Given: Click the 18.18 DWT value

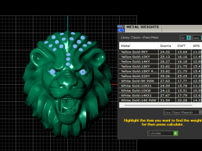Looking at the screenshot, I should (x=182, y=62).
